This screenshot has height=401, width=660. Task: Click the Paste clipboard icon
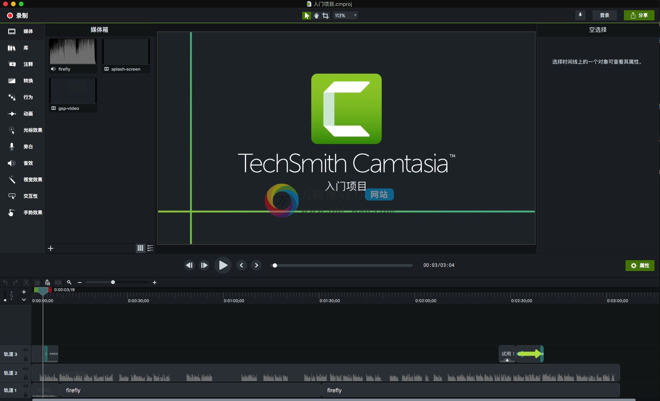[x=47, y=283]
